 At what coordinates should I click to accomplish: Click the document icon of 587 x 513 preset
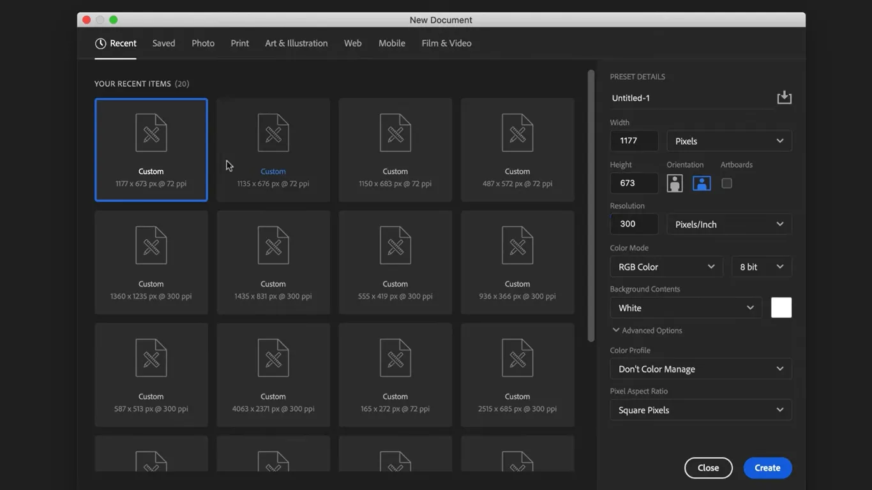(x=151, y=358)
